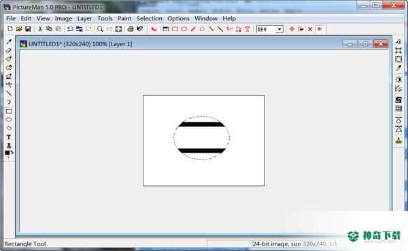This screenshot has width=408, height=251.
Task: Click the magnifier zoom icon
Action: [100, 28]
